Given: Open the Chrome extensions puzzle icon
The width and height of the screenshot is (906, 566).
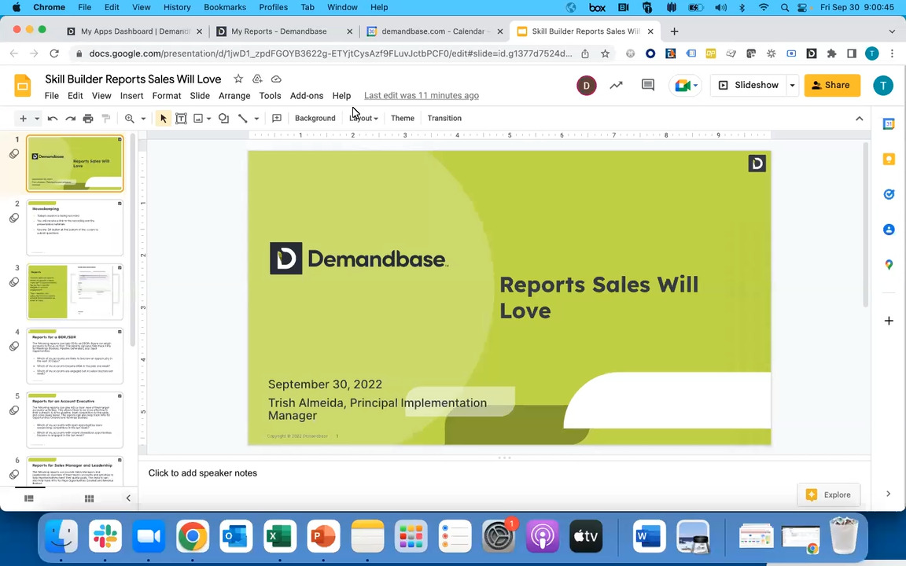Looking at the screenshot, I should (x=831, y=53).
